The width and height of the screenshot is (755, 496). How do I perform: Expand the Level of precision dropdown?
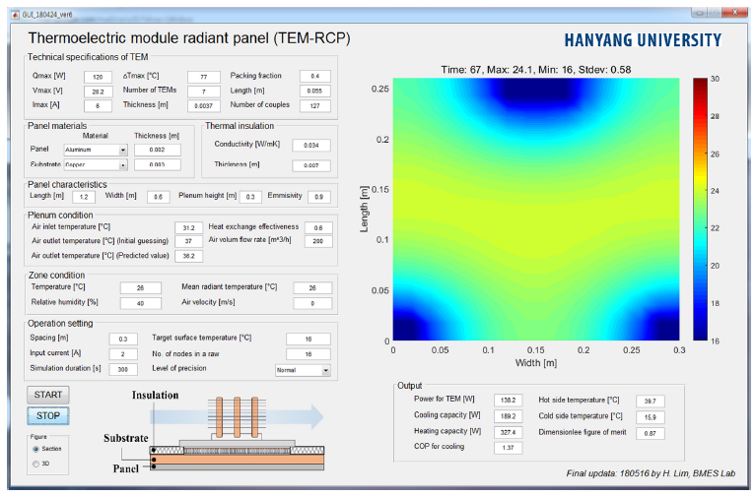326,370
